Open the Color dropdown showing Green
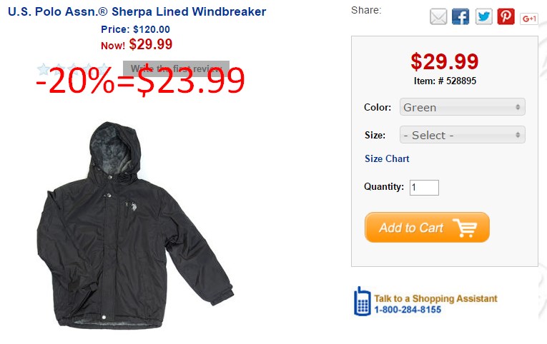547x344 pixels. coord(462,107)
